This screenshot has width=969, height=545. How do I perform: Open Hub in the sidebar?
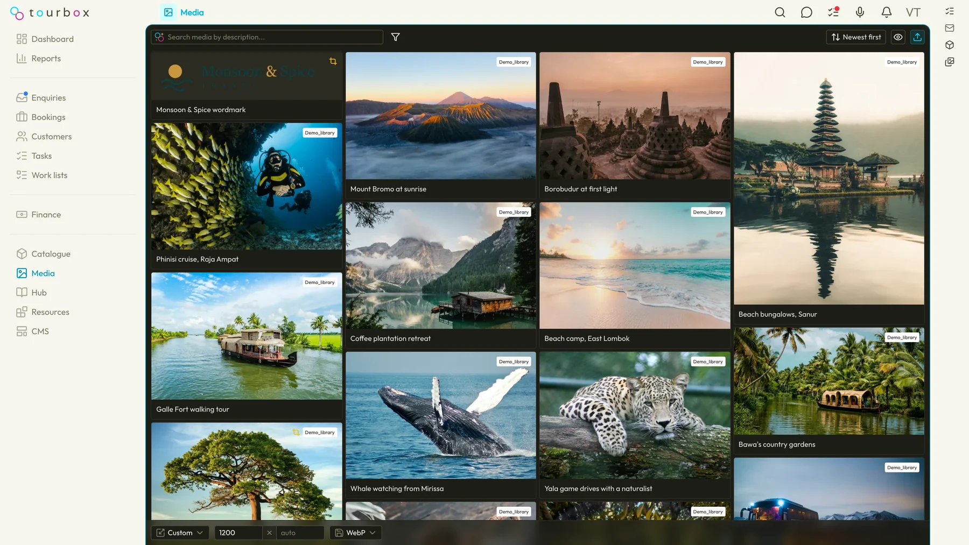[32, 292]
